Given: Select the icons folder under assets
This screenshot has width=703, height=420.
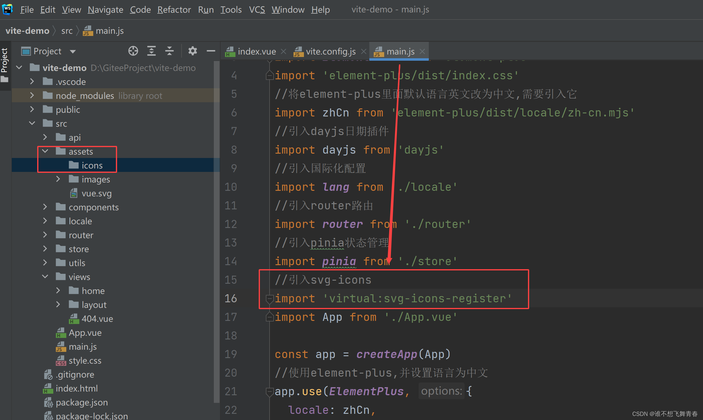Looking at the screenshot, I should click(92, 165).
